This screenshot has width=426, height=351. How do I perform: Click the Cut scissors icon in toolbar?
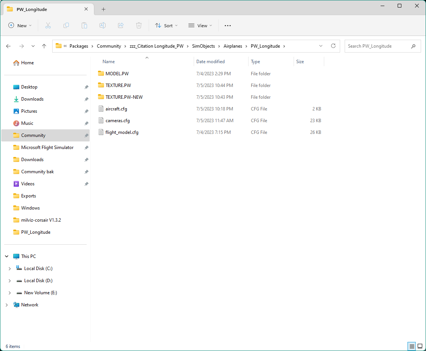click(x=48, y=25)
